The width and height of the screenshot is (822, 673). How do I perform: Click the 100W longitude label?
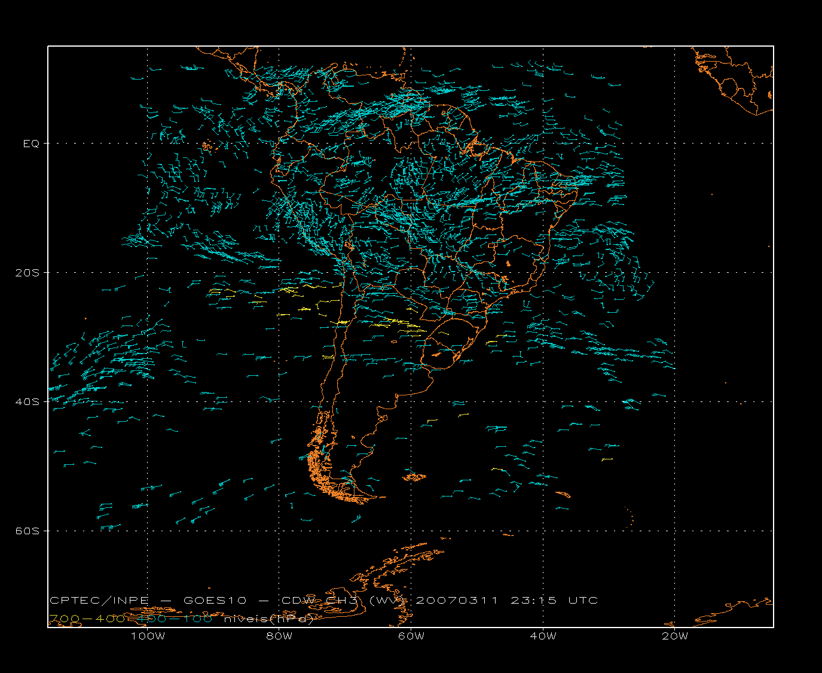[148, 637]
